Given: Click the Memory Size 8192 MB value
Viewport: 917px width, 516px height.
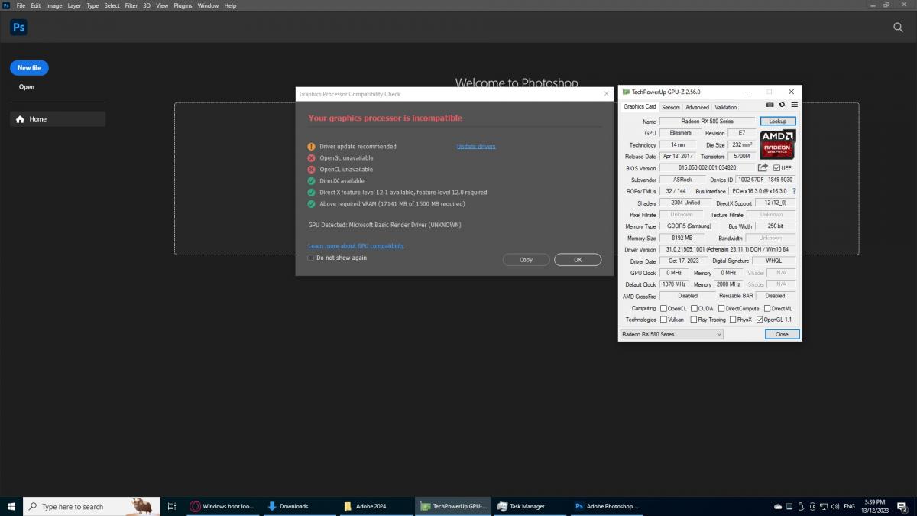Looking at the screenshot, I should pos(681,238).
